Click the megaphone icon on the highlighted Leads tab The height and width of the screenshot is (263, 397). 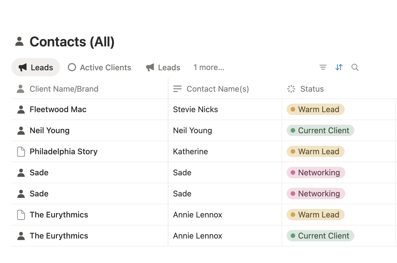[x=22, y=67]
